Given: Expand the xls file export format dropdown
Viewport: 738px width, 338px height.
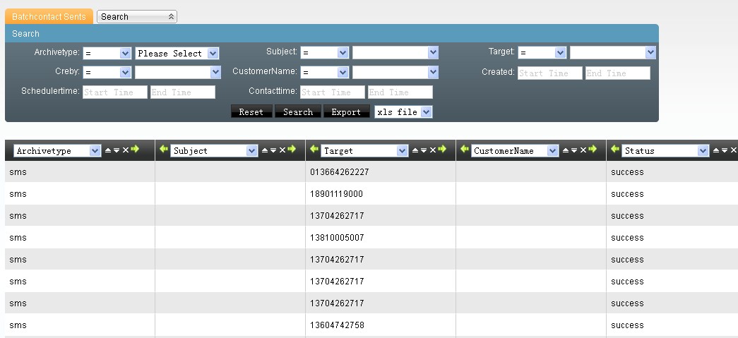Looking at the screenshot, I should 403,112.
